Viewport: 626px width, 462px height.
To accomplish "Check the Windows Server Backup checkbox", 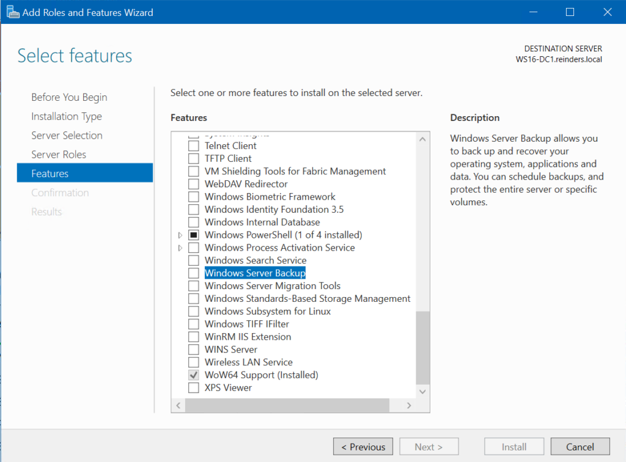I will [194, 273].
